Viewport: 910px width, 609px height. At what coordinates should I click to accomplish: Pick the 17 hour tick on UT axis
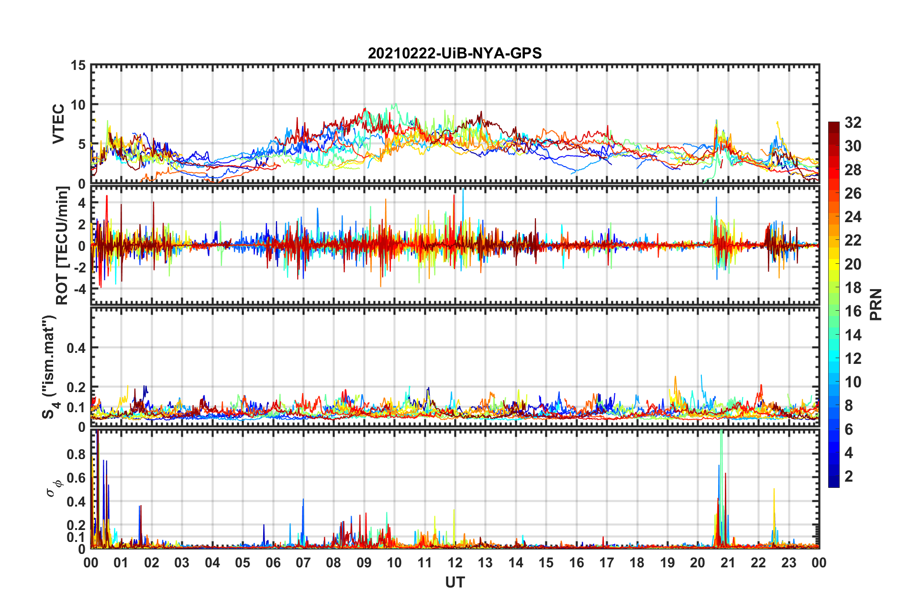tap(607, 563)
